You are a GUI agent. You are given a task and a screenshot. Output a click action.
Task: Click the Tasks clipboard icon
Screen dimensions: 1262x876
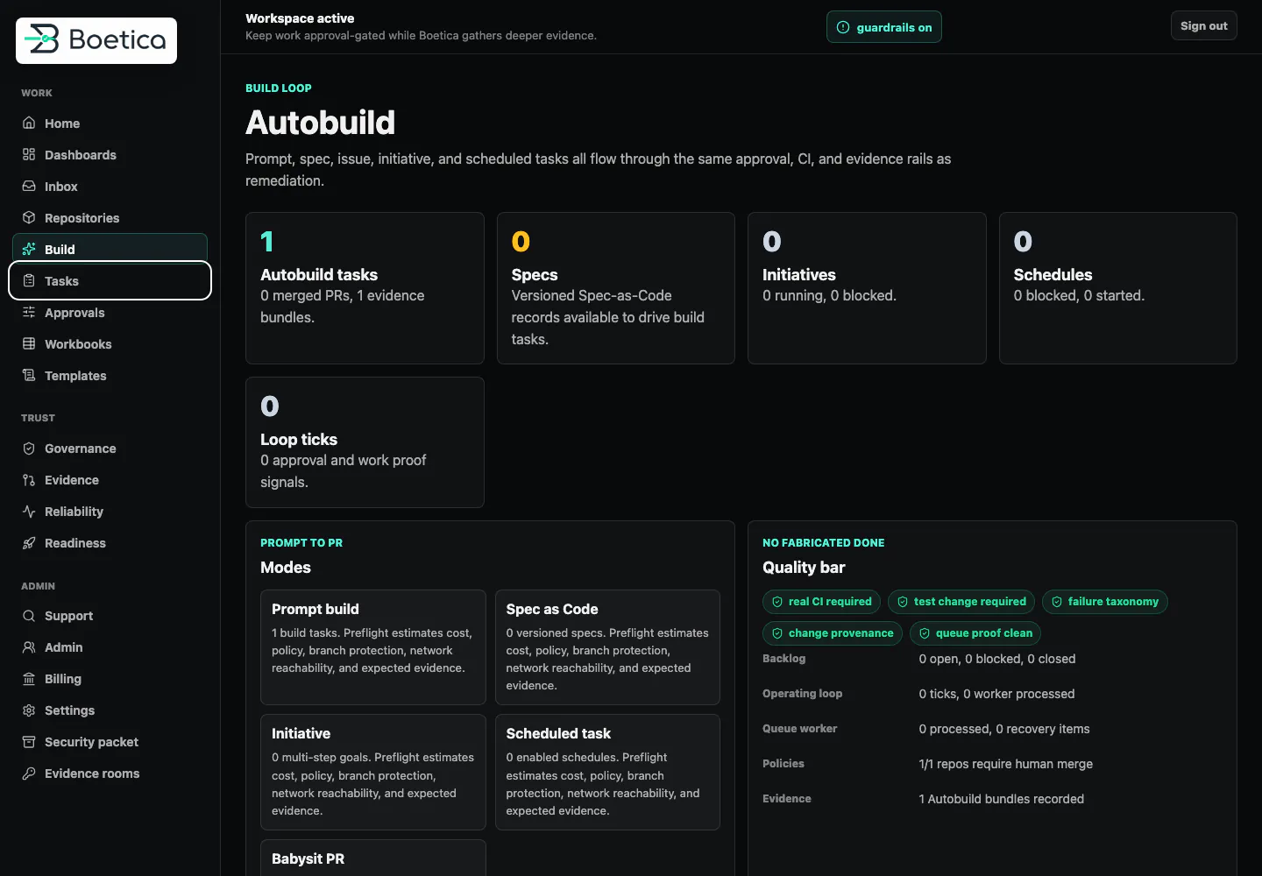pos(29,281)
